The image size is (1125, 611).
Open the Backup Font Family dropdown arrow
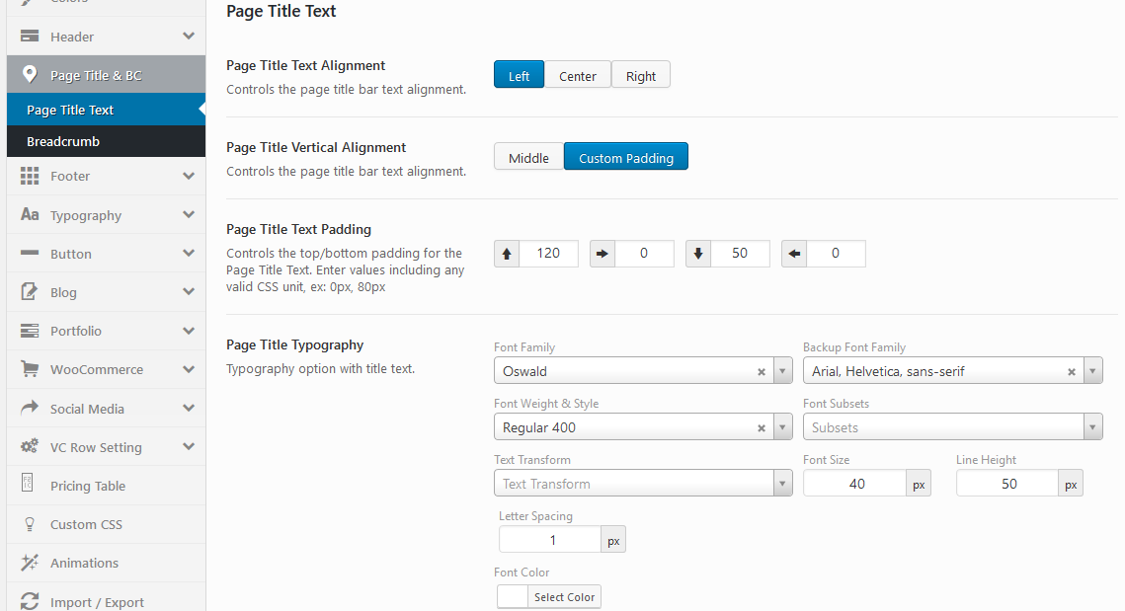[x=1092, y=371]
